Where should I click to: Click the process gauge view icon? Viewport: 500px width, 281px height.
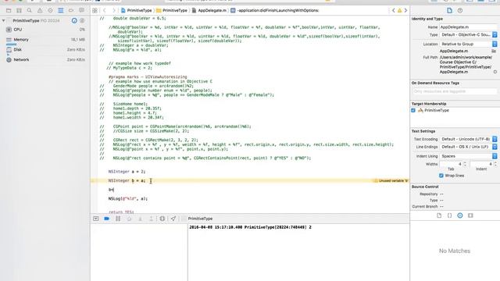coord(74,20)
